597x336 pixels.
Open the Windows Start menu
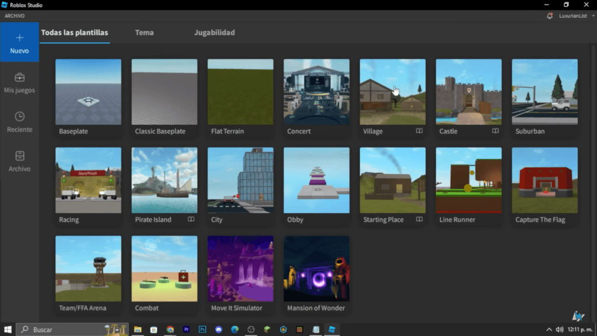8,330
